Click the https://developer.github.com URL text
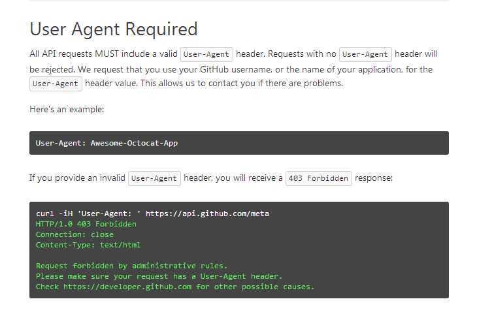 [127, 287]
